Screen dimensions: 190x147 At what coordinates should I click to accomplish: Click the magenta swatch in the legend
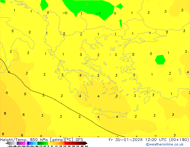coord(24,143)
